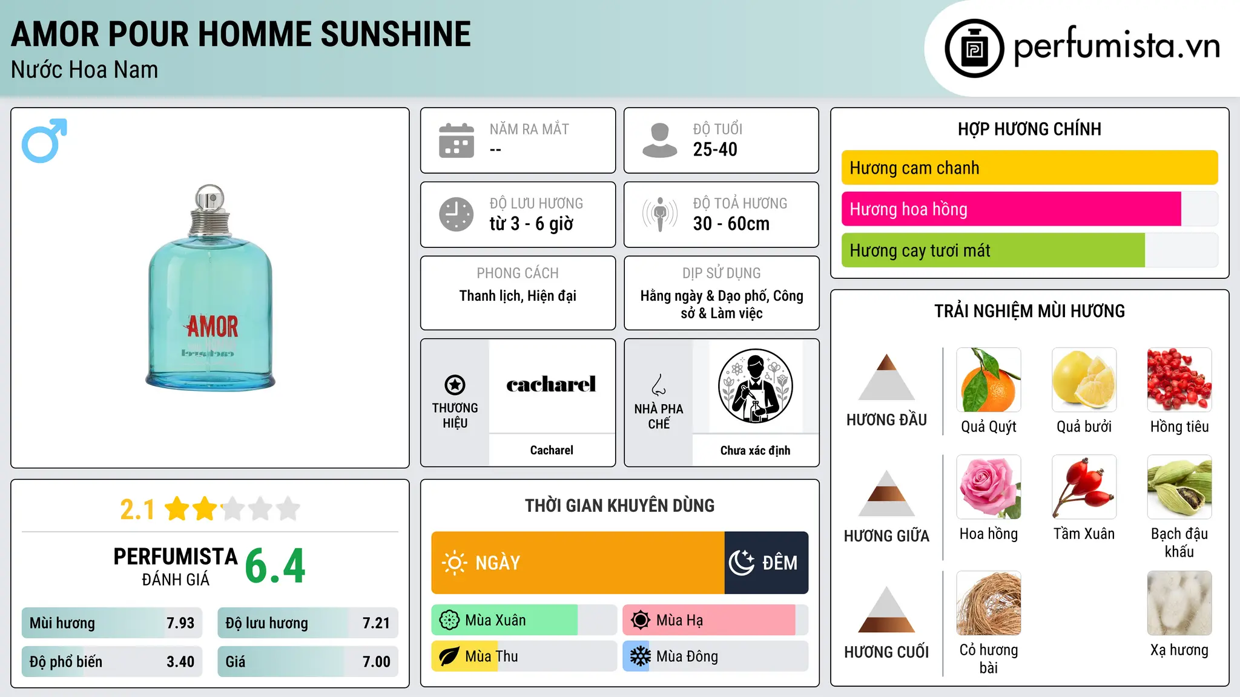Click the pyramid icon above Hương giữa
The height and width of the screenshot is (697, 1240).
886,493
